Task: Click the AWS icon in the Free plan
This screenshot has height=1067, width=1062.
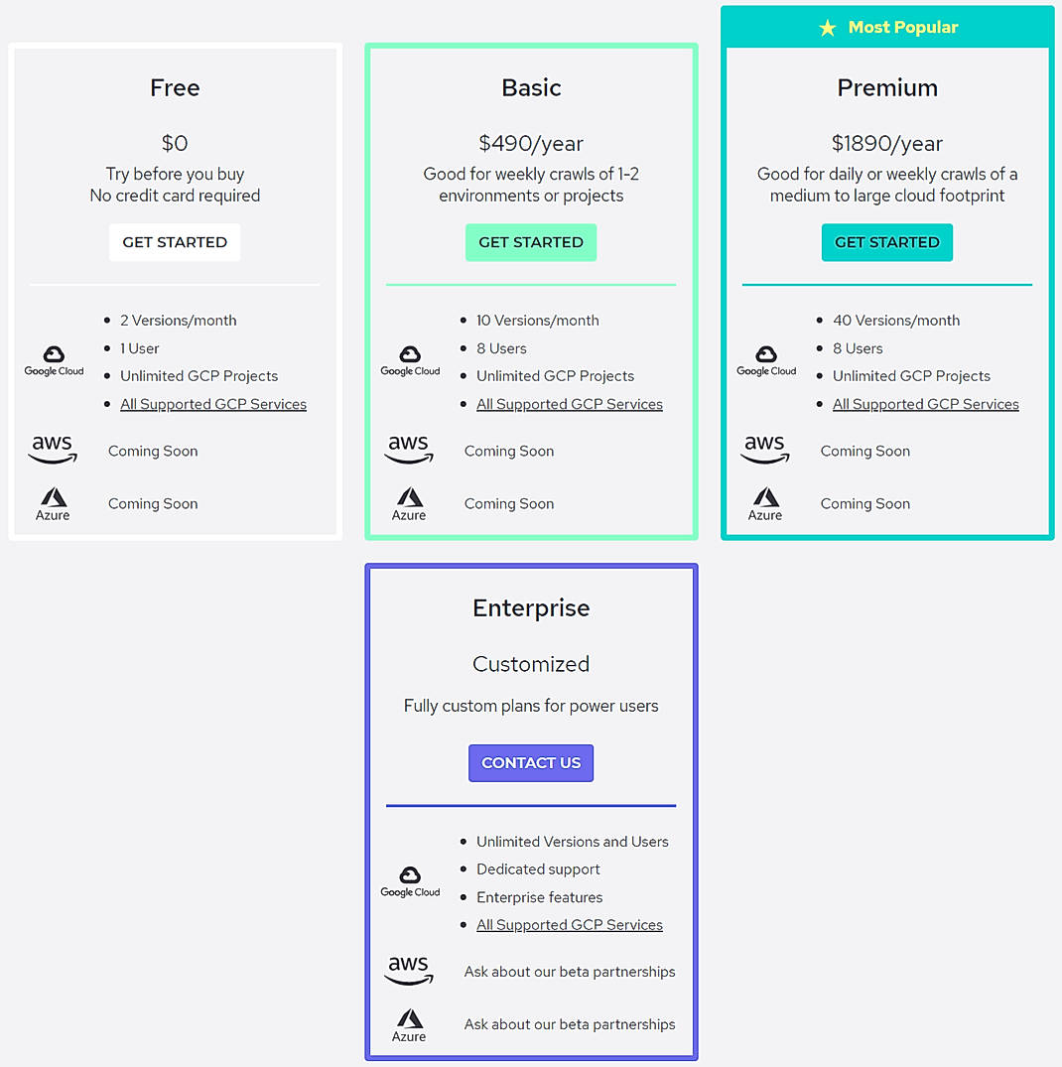Action: coord(53,451)
